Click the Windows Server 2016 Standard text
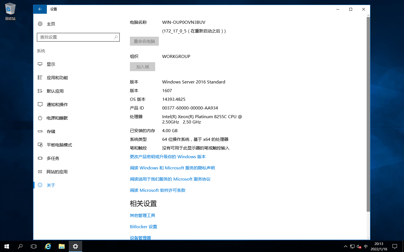The height and width of the screenshot is (252, 404). point(194,82)
